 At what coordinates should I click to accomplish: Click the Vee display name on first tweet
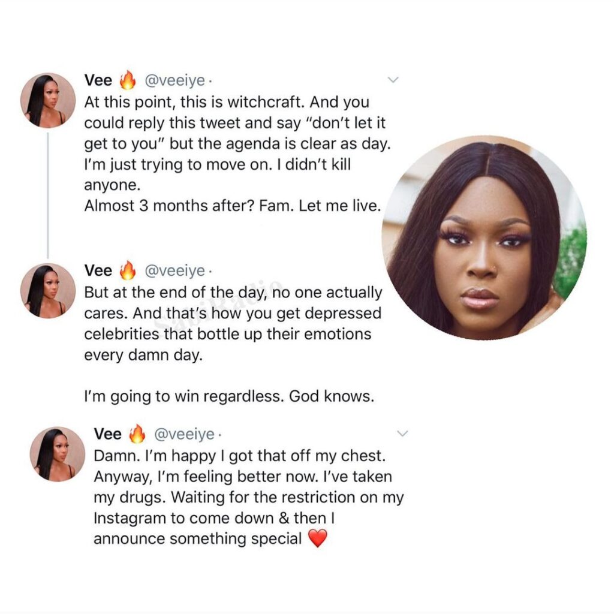point(98,80)
